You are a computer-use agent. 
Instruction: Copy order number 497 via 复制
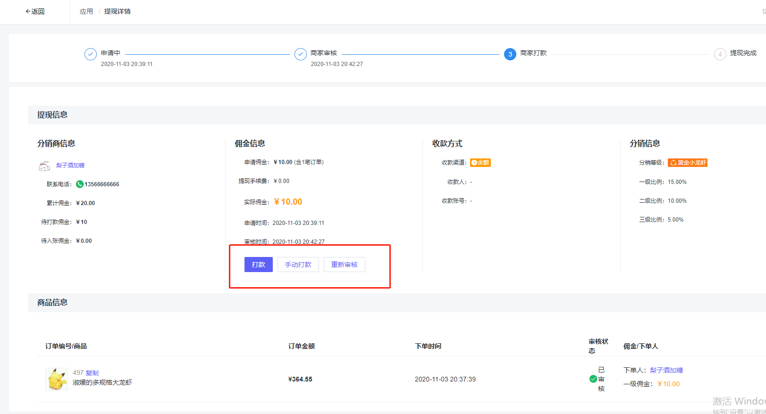(92, 373)
